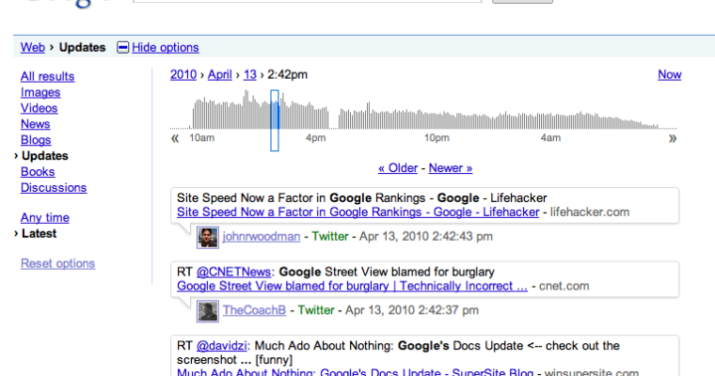Choose the Latest filter
Screen dimensions: 715x376
click(x=39, y=234)
